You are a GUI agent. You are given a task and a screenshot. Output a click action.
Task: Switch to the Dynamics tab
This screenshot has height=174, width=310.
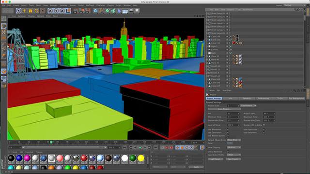pyautogui.click(x=247, y=98)
